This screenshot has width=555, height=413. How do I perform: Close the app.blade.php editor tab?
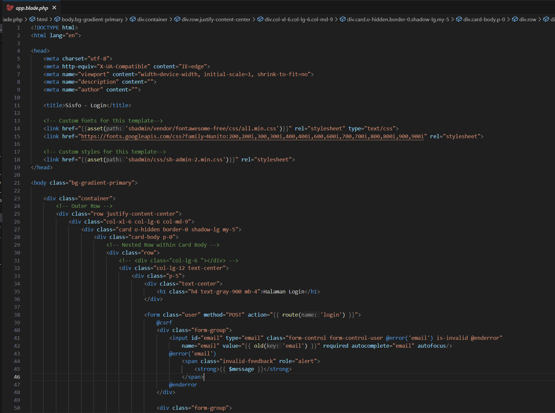pos(54,8)
